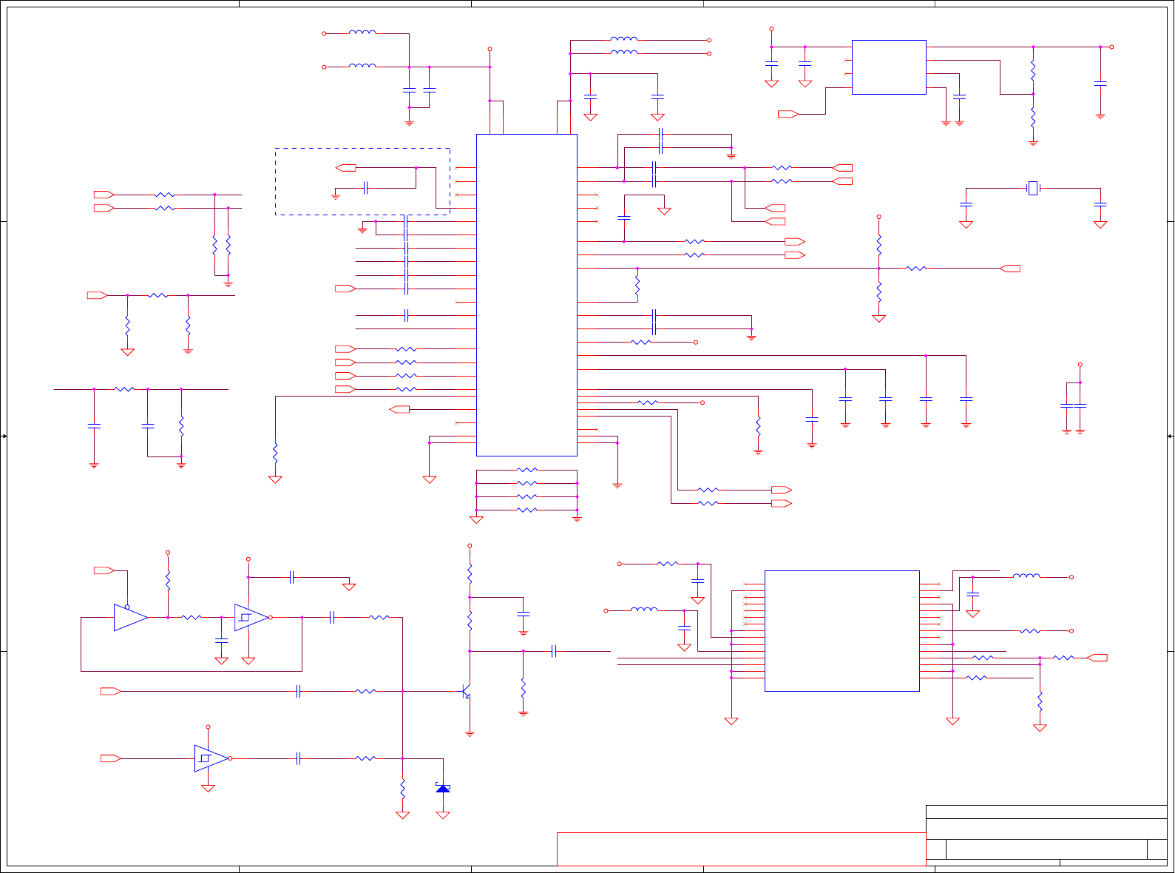Select the bottom-right IC rectangle
This screenshot has width=1175, height=873.
(x=842, y=631)
